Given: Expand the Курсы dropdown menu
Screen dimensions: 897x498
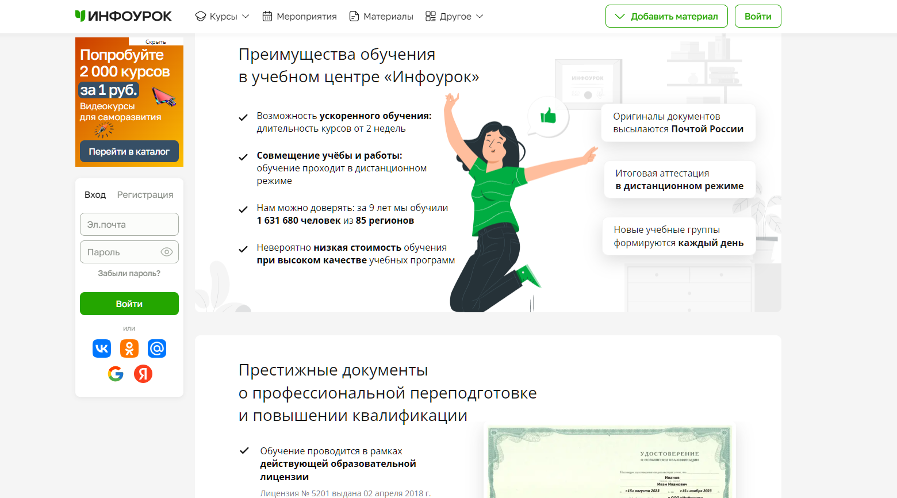Looking at the screenshot, I should [x=223, y=16].
